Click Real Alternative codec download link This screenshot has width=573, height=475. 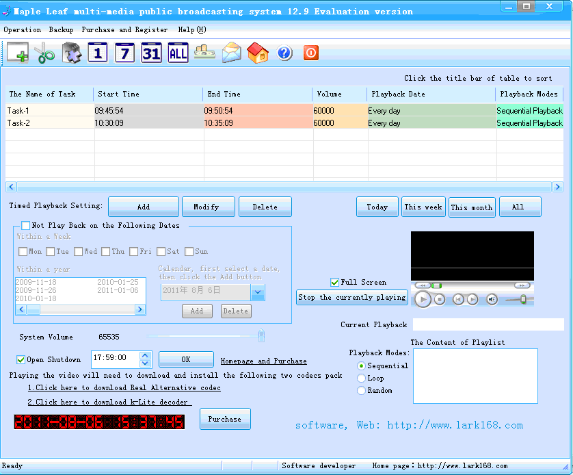point(124,387)
